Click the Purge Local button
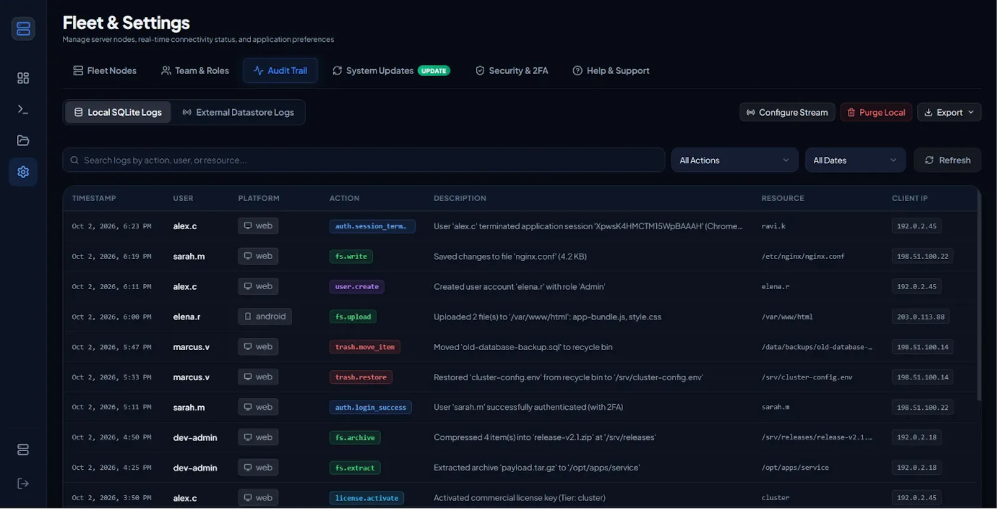The width and height of the screenshot is (997, 509). coord(876,112)
